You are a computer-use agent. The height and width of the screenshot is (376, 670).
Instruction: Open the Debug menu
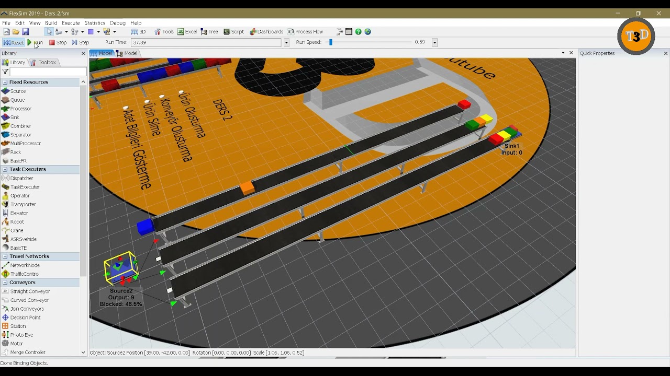pos(118,23)
